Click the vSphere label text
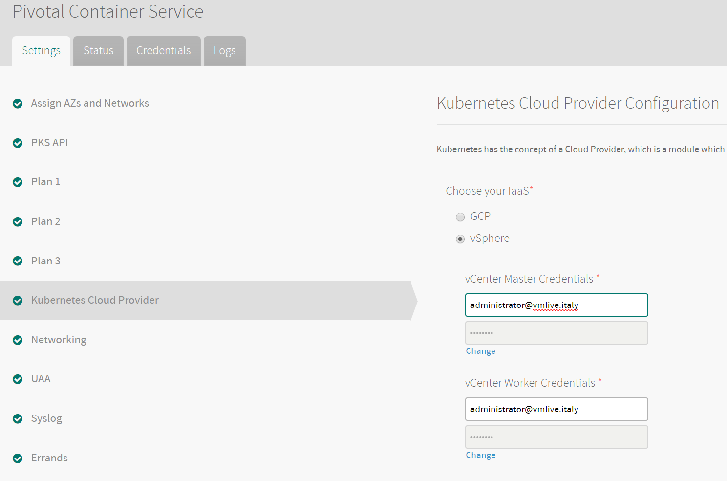Screen dimensions: 727x481 (x=490, y=239)
